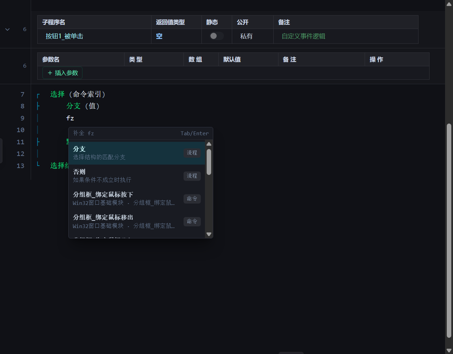453x354 pixels.
Task: Click the typed fz on code line 9
Action: (x=70, y=118)
